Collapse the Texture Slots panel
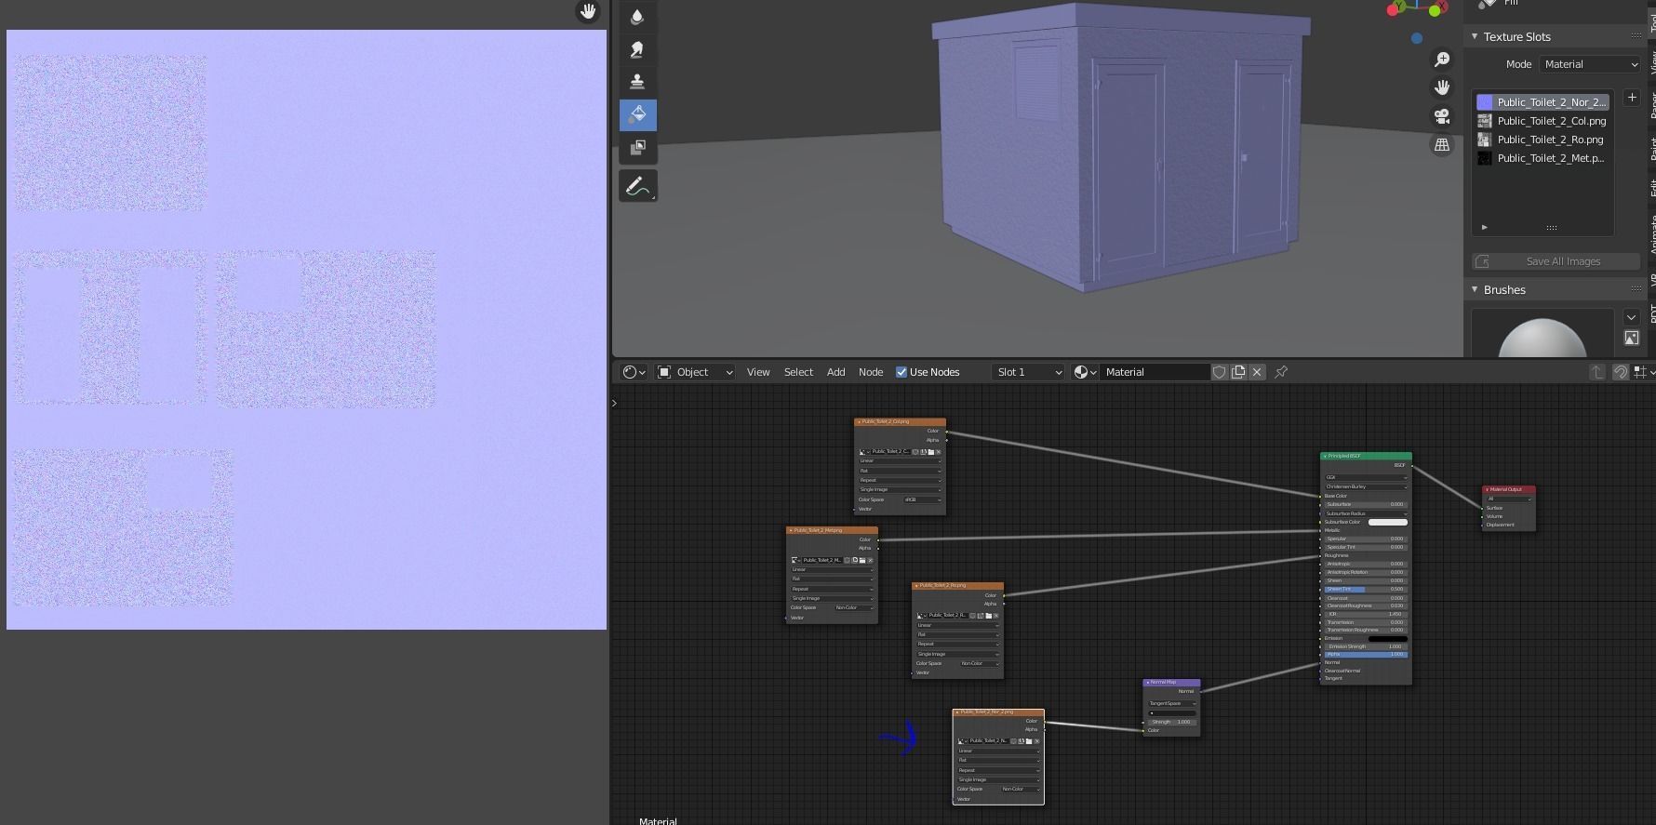 coord(1475,36)
